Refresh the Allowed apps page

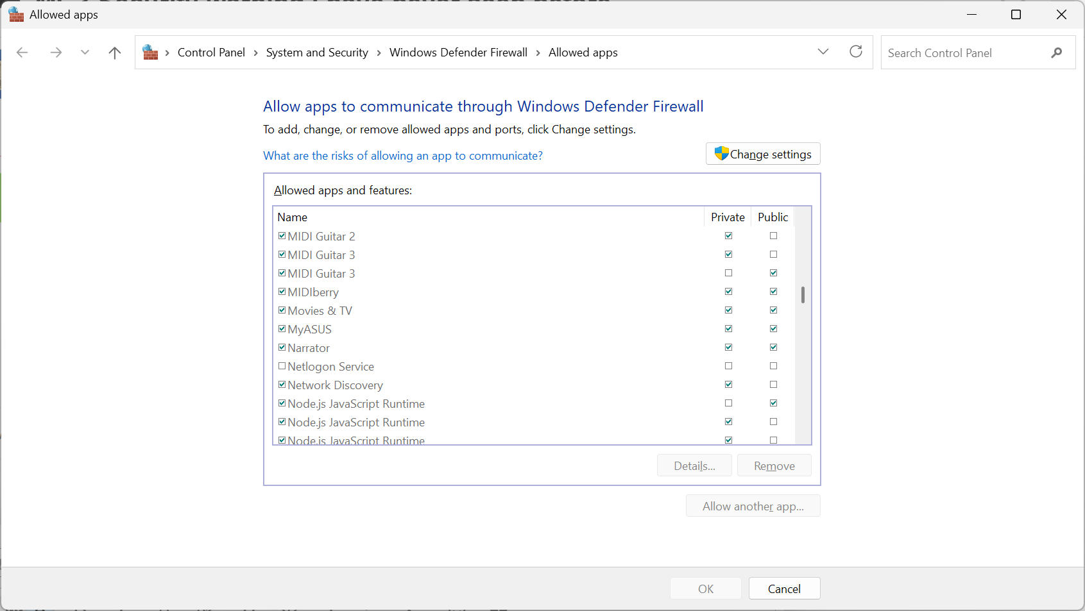coord(855,52)
